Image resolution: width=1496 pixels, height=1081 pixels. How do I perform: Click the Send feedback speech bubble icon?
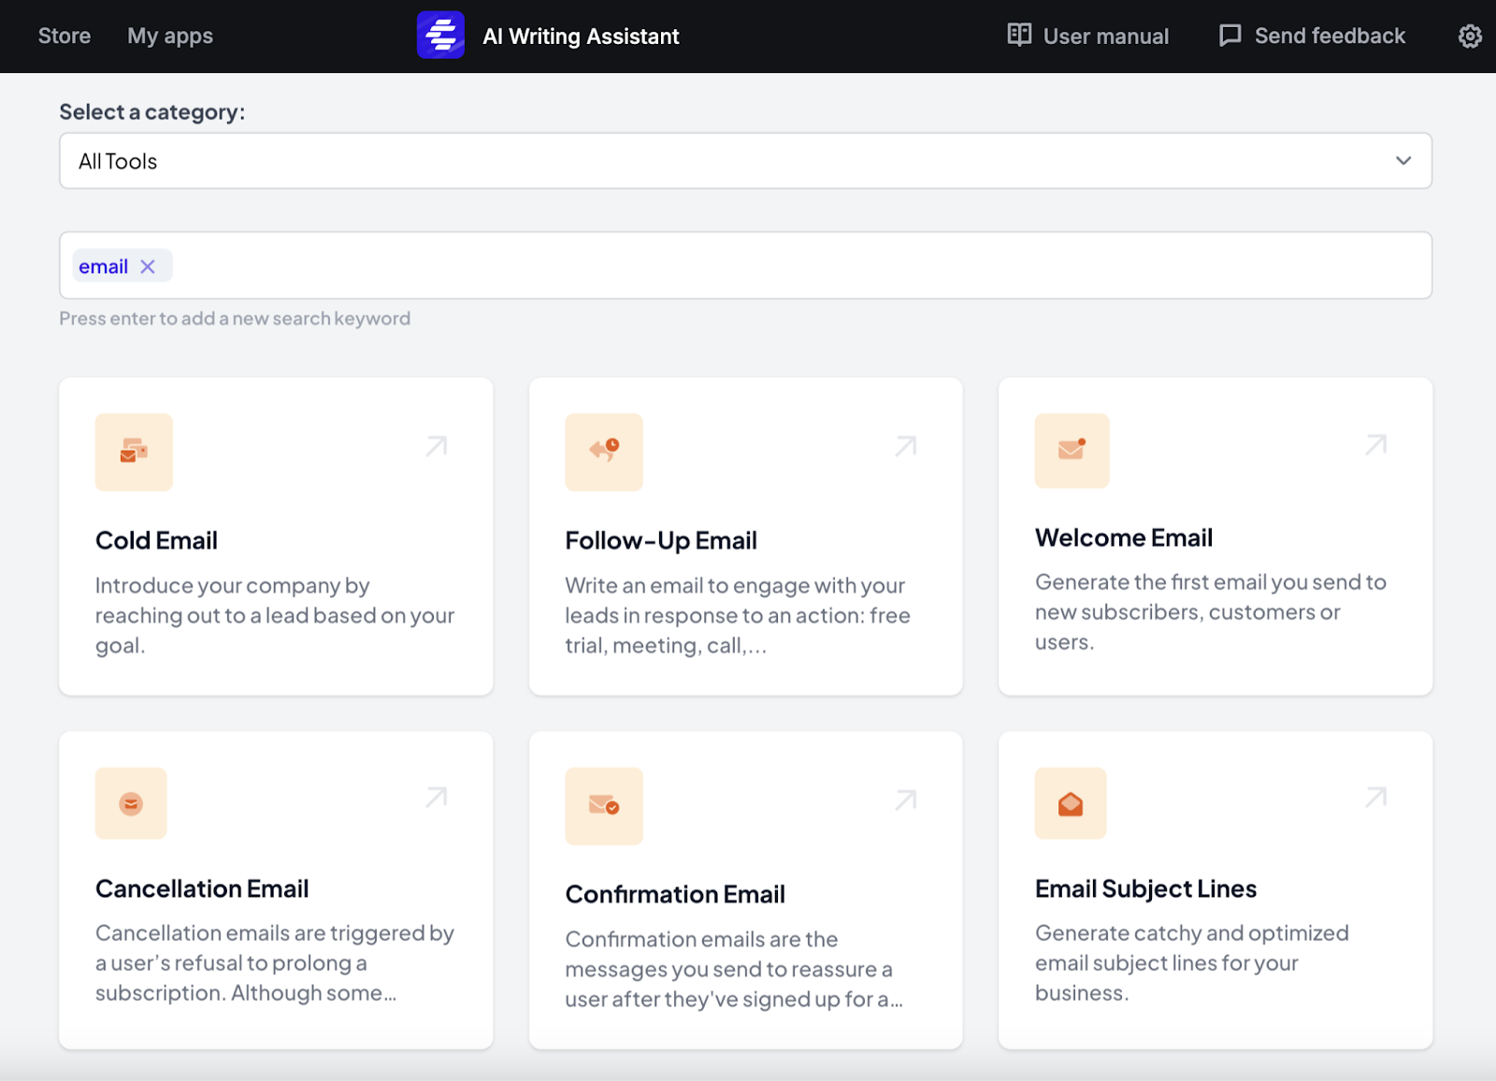pyautogui.click(x=1230, y=36)
